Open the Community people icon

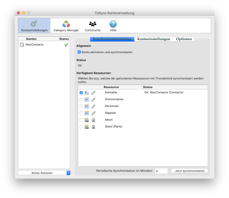pos(93,24)
